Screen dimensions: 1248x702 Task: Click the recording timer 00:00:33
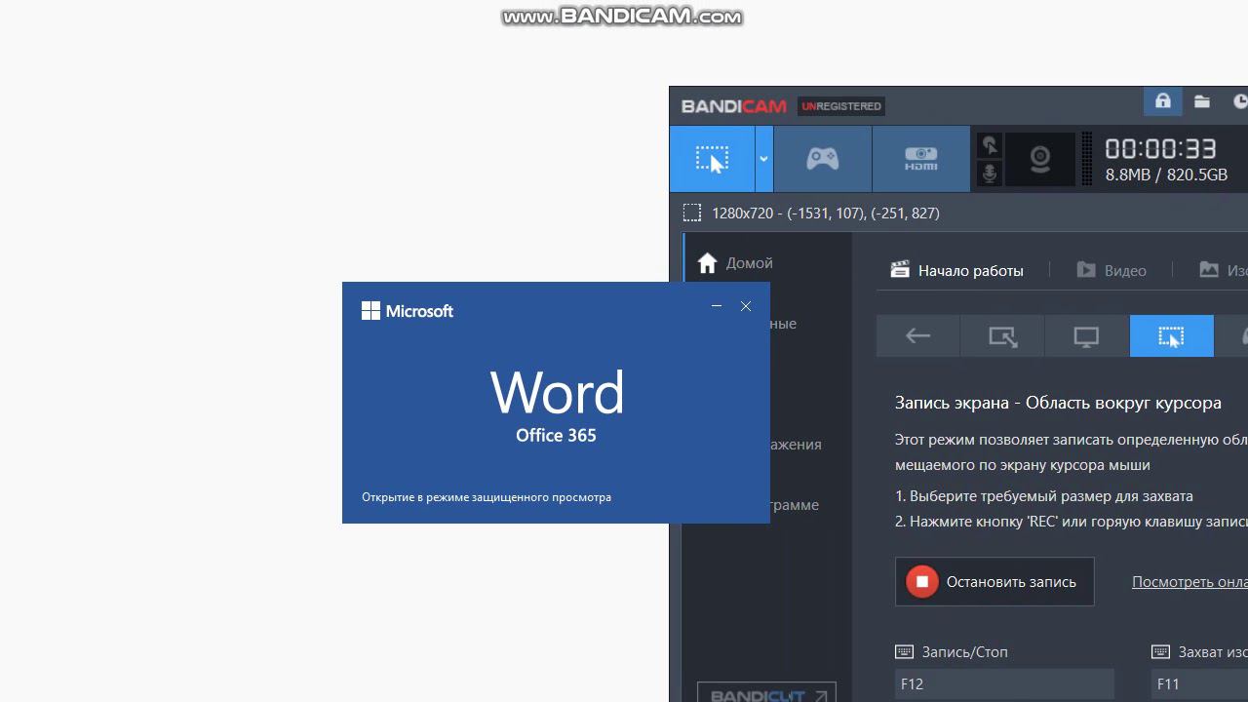point(1160,148)
